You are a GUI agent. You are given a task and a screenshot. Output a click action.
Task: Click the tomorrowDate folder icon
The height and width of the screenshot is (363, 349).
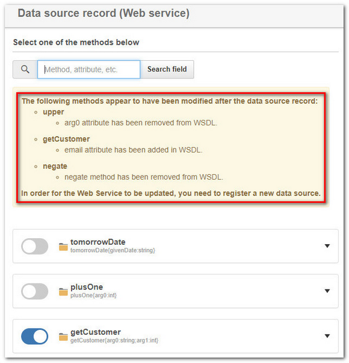63,247
